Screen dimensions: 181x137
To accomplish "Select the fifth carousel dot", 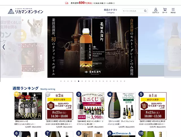I will (75, 81).
